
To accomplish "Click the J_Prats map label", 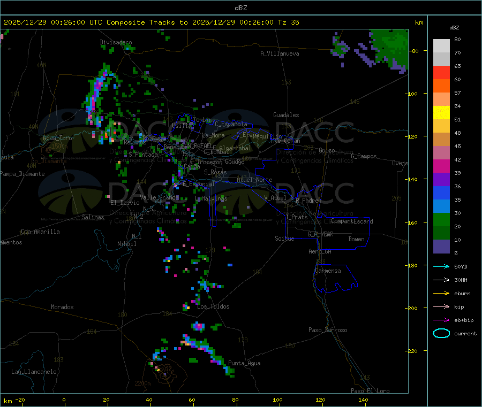I will [296, 217].
